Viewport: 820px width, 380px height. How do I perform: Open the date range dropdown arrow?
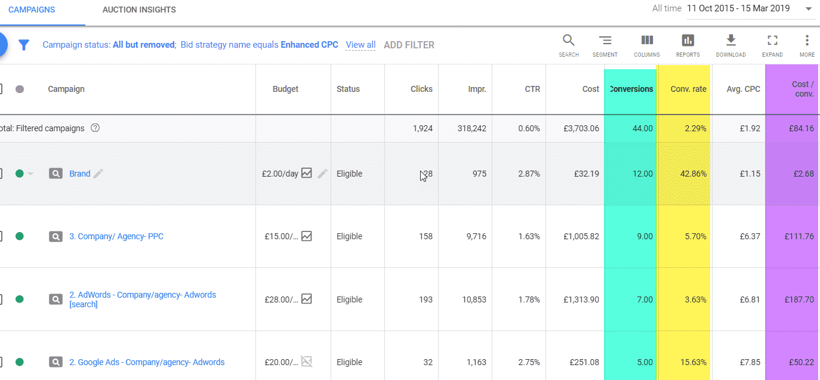coord(808,9)
